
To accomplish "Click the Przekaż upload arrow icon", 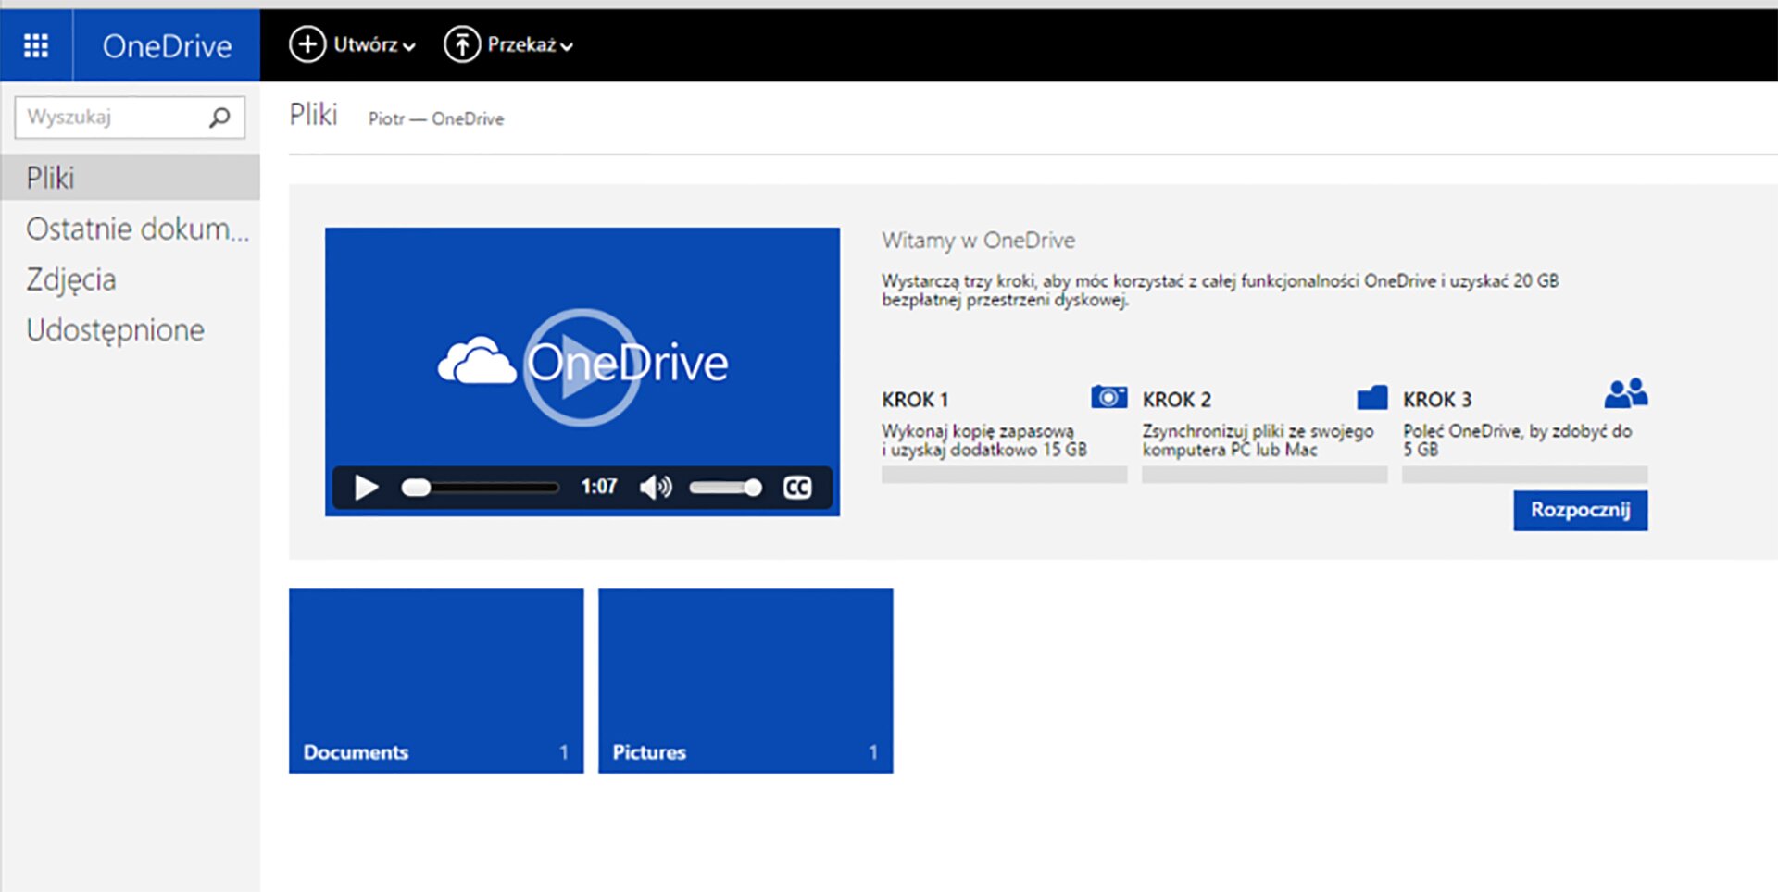I will tap(462, 44).
